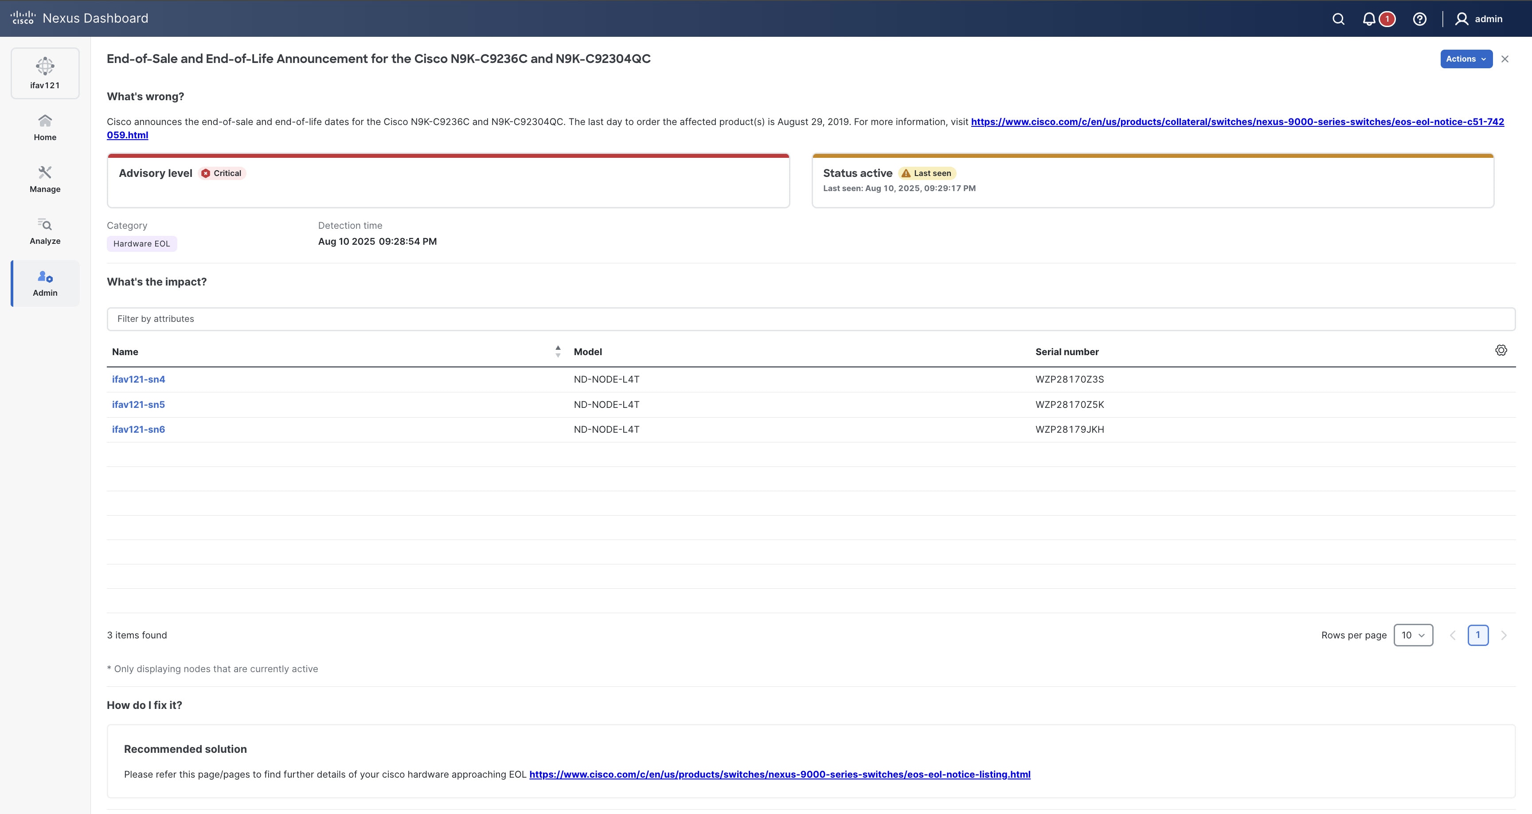The width and height of the screenshot is (1532, 814).
Task: Open the Manage section in sidebar
Action: [45, 180]
